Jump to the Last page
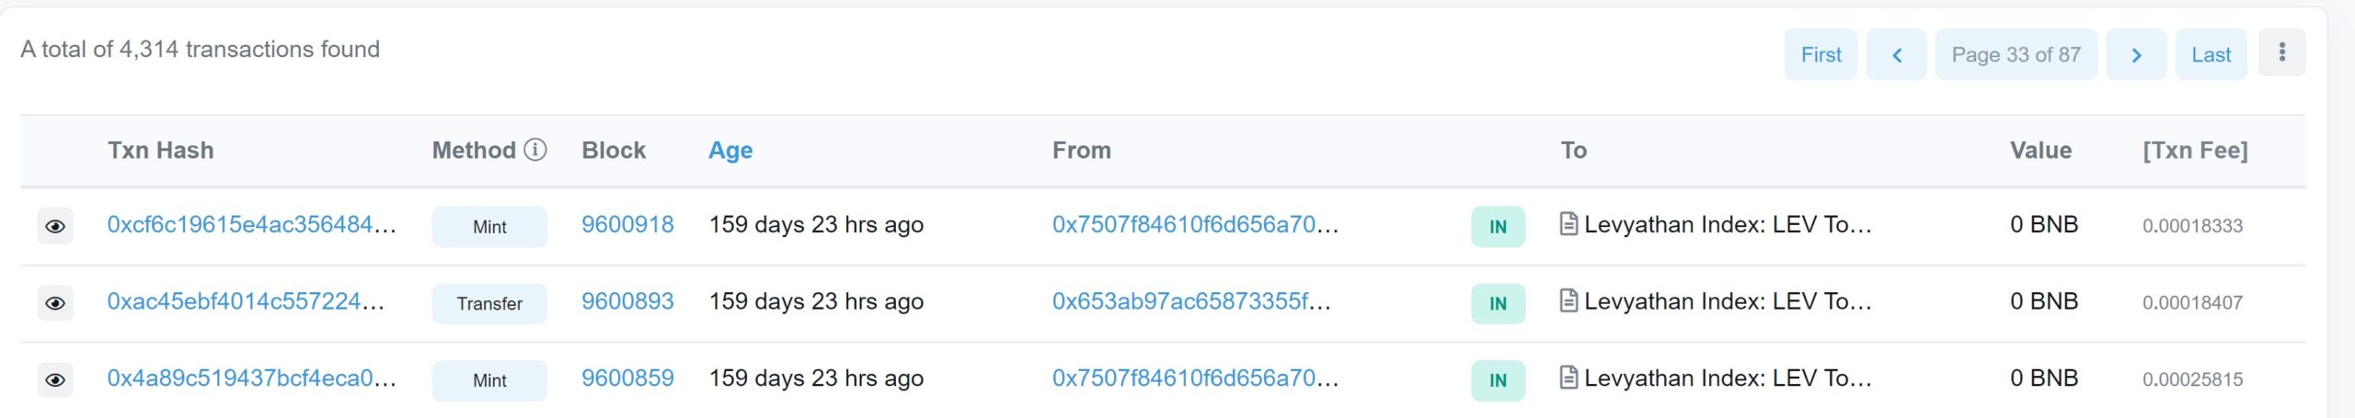Viewport: 2355px width, 418px height. tap(2211, 55)
